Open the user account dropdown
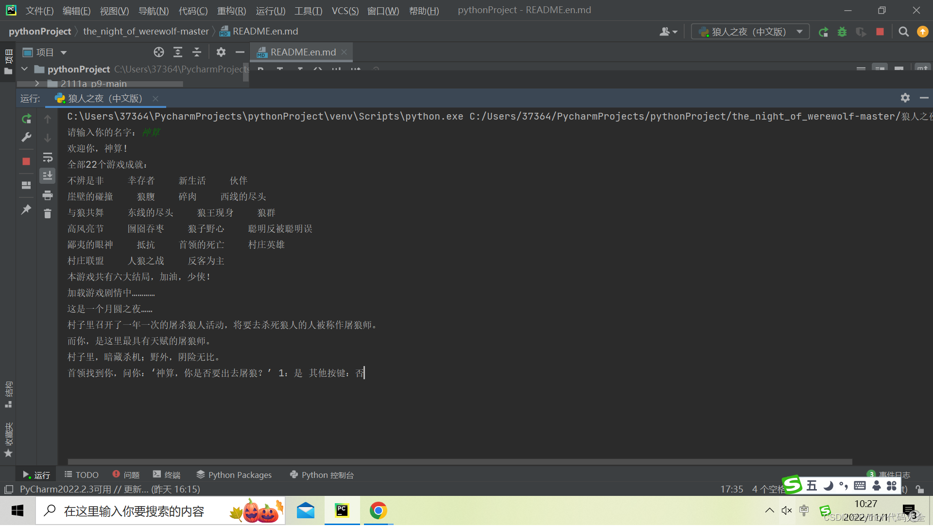The width and height of the screenshot is (933, 527). coord(668,32)
